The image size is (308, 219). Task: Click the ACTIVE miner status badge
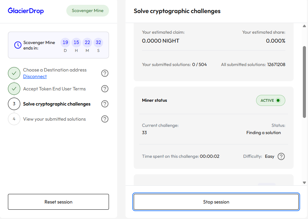click(271, 100)
